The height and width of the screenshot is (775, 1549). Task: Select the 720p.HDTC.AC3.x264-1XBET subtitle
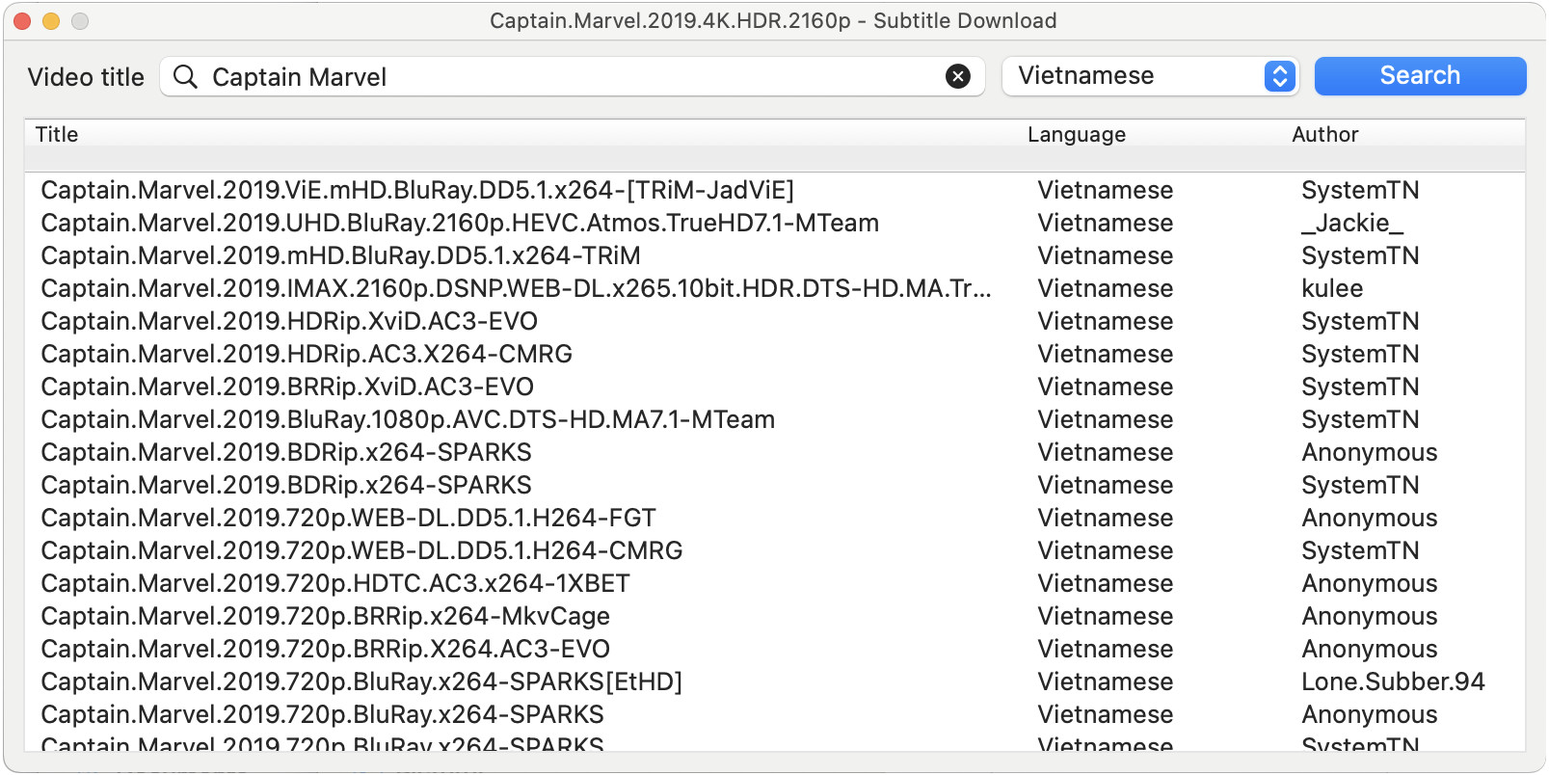point(335,584)
